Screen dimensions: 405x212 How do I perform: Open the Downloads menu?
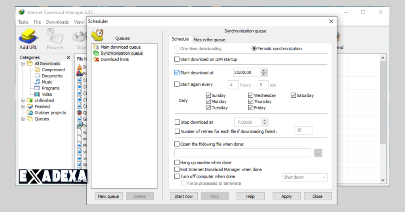[57, 22]
